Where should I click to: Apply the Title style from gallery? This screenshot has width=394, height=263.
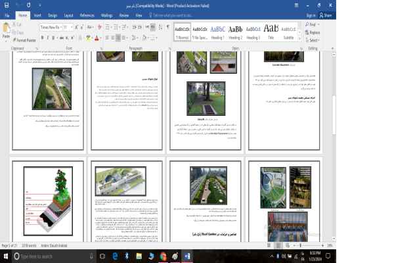pyautogui.click(x=271, y=31)
